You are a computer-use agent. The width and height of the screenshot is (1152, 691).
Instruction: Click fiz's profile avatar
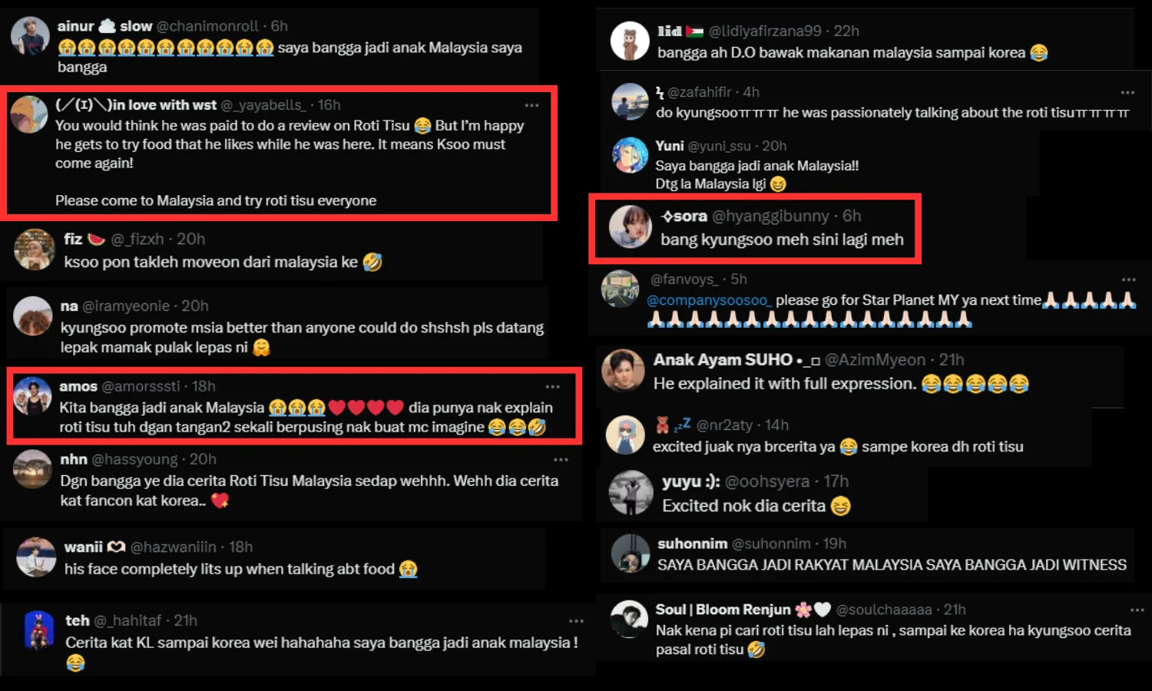coord(35,250)
